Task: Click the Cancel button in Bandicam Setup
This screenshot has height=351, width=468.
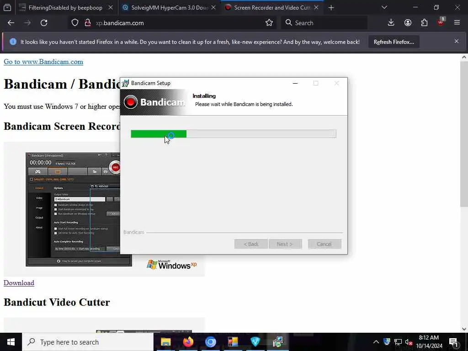Action: click(324, 244)
